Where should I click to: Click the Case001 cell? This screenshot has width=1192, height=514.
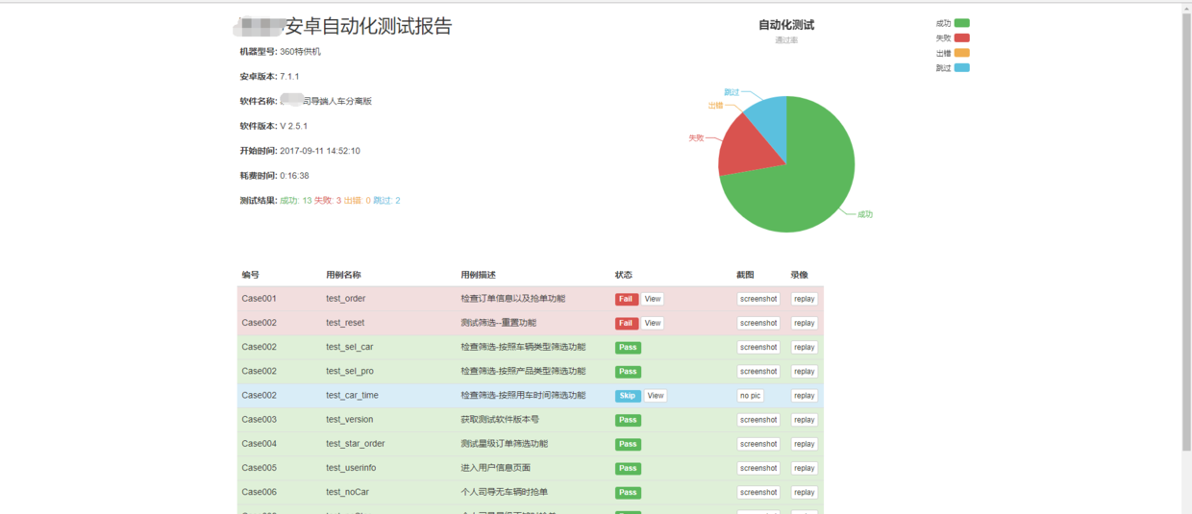click(259, 299)
